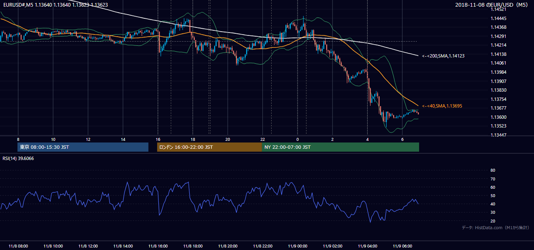The width and height of the screenshot is (534, 250).
Task: Click the EURUSD#,M5 symbol header text
Action: click(55, 5)
